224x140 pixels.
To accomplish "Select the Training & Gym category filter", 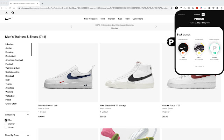I will click(x=13, y=68).
